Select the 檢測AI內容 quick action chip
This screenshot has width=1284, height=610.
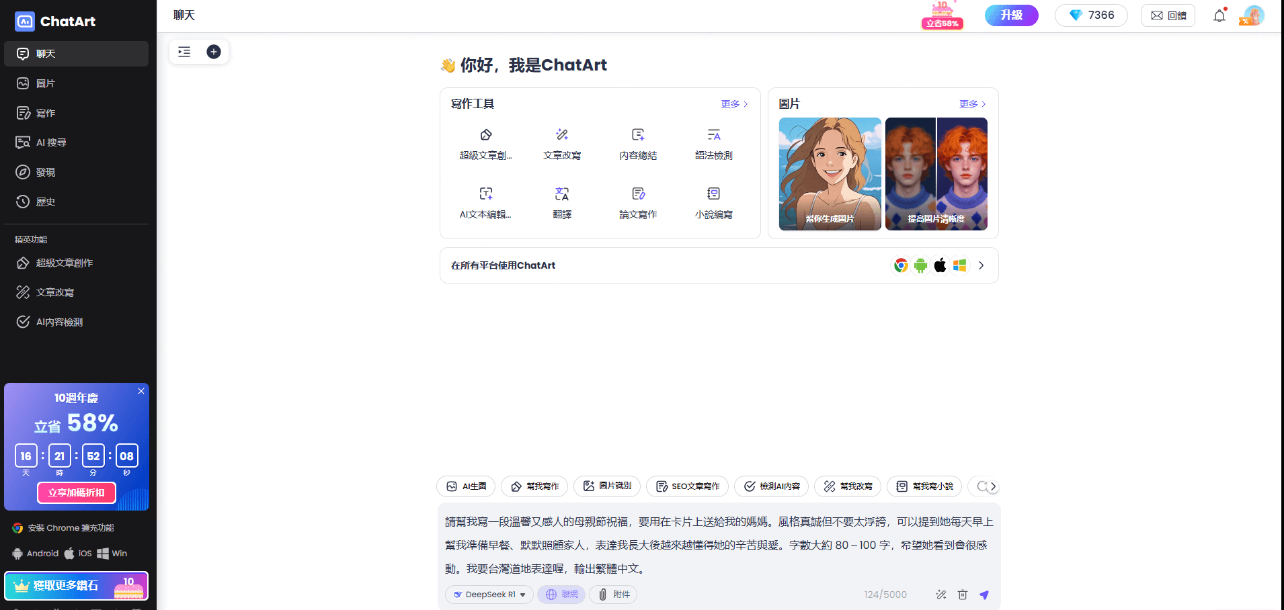(x=771, y=486)
